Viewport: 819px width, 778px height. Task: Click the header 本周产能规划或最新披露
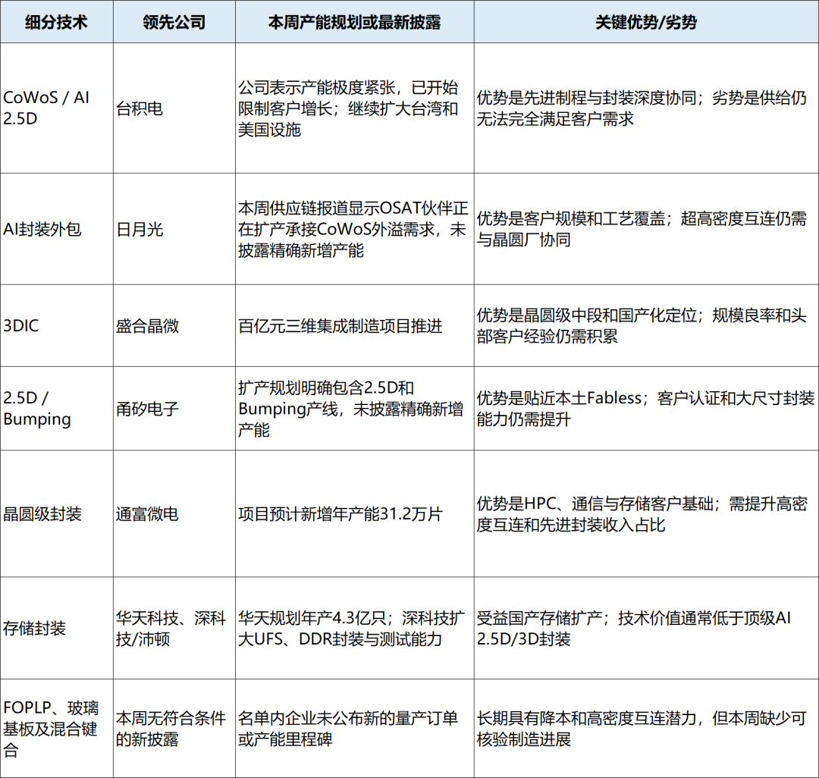tap(355, 21)
